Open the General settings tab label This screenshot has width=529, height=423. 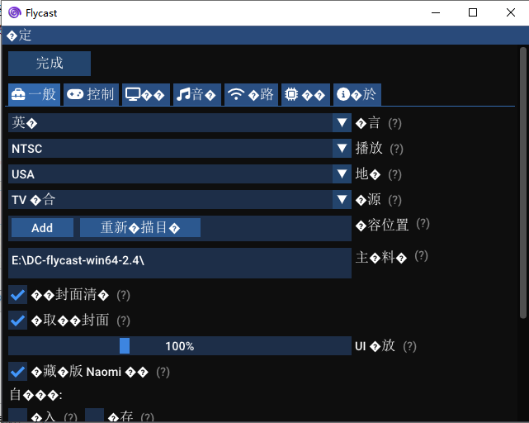coord(43,94)
